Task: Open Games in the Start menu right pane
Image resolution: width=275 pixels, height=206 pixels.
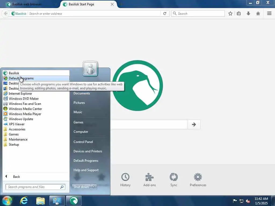Action: point(78,122)
